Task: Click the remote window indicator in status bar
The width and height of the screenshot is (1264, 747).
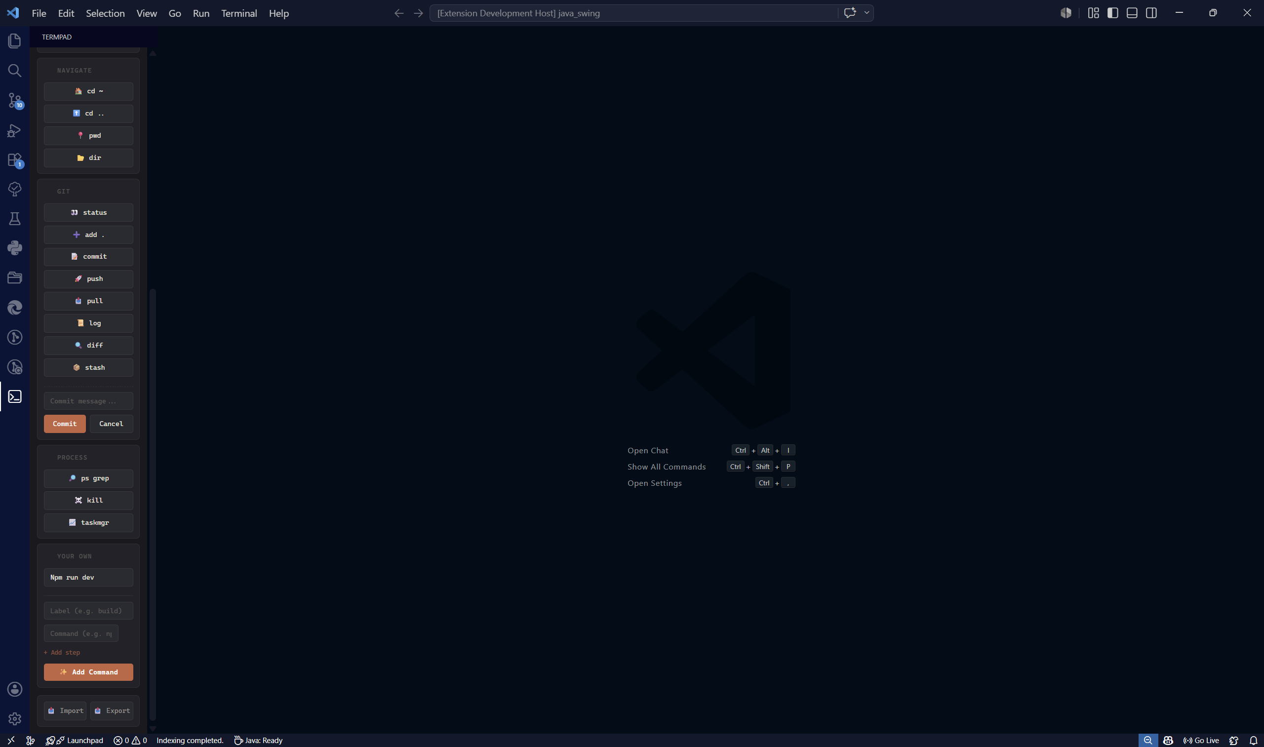Action: [11, 741]
